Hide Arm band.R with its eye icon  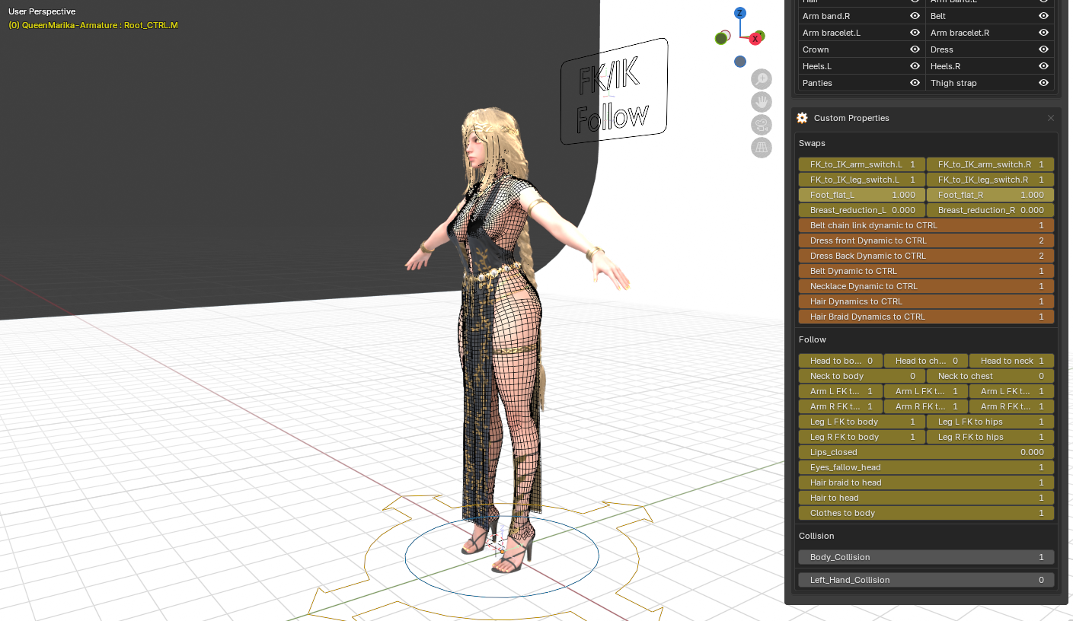point(915,16)
